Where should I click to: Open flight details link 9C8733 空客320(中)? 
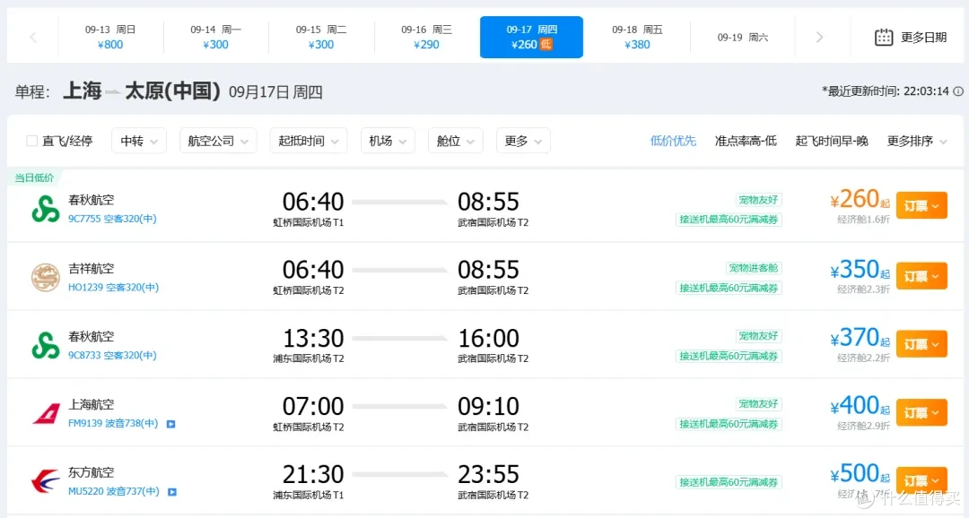112,355
